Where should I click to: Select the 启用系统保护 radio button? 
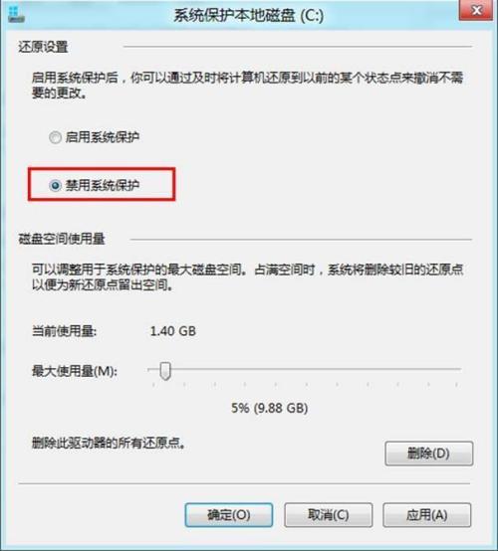[55, 137]
